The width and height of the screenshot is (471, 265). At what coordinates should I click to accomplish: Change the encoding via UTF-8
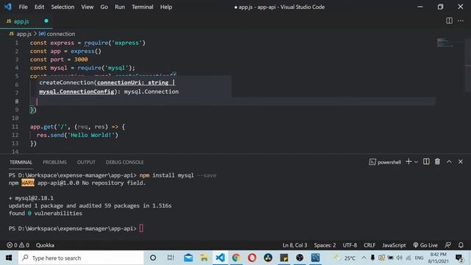click(x=350, y=245)
